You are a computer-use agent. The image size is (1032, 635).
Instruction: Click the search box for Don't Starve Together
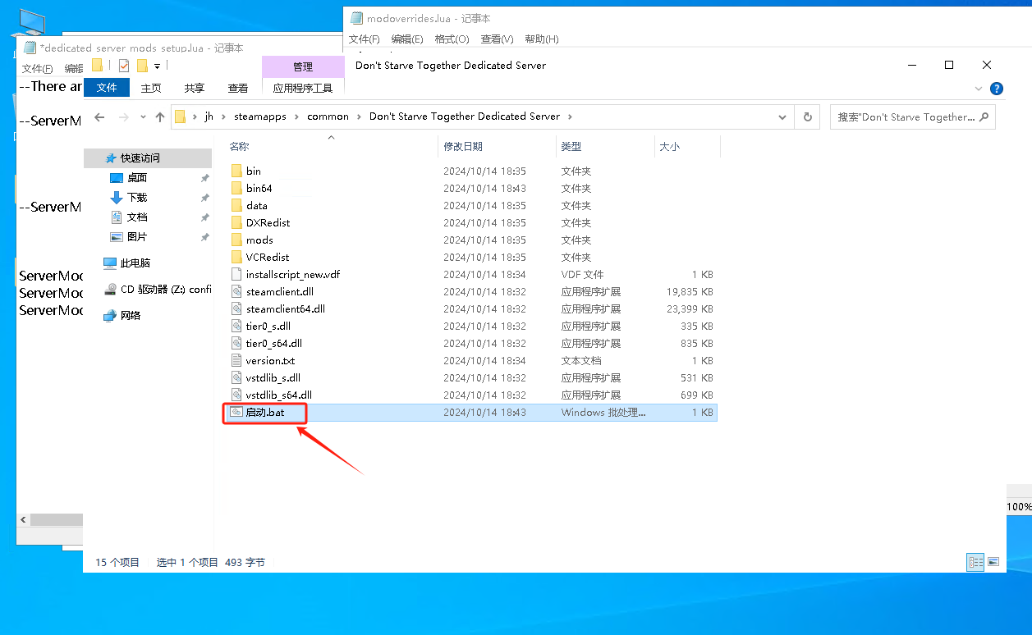(912, 117)
